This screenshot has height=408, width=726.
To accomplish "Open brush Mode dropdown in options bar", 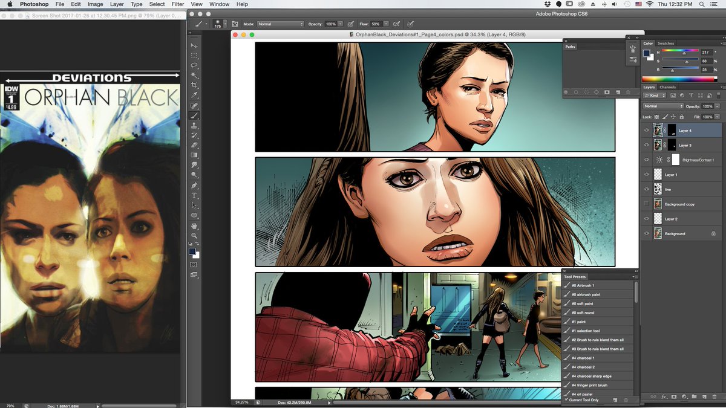I will pyautogui.click(x=281, y=24).
